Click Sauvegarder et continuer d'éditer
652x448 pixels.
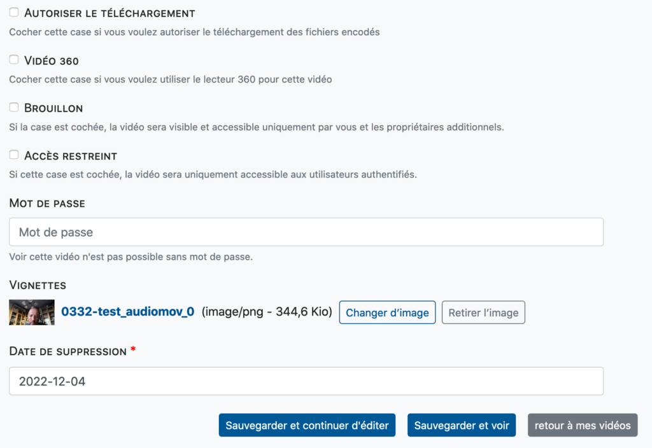point(307,425)
